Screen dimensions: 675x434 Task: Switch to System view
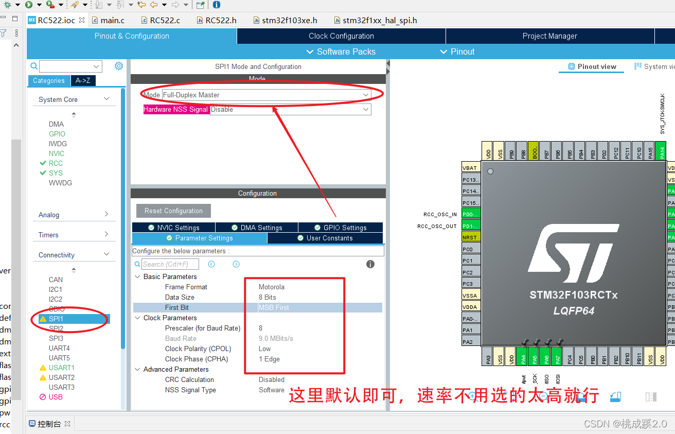[653, 66]
